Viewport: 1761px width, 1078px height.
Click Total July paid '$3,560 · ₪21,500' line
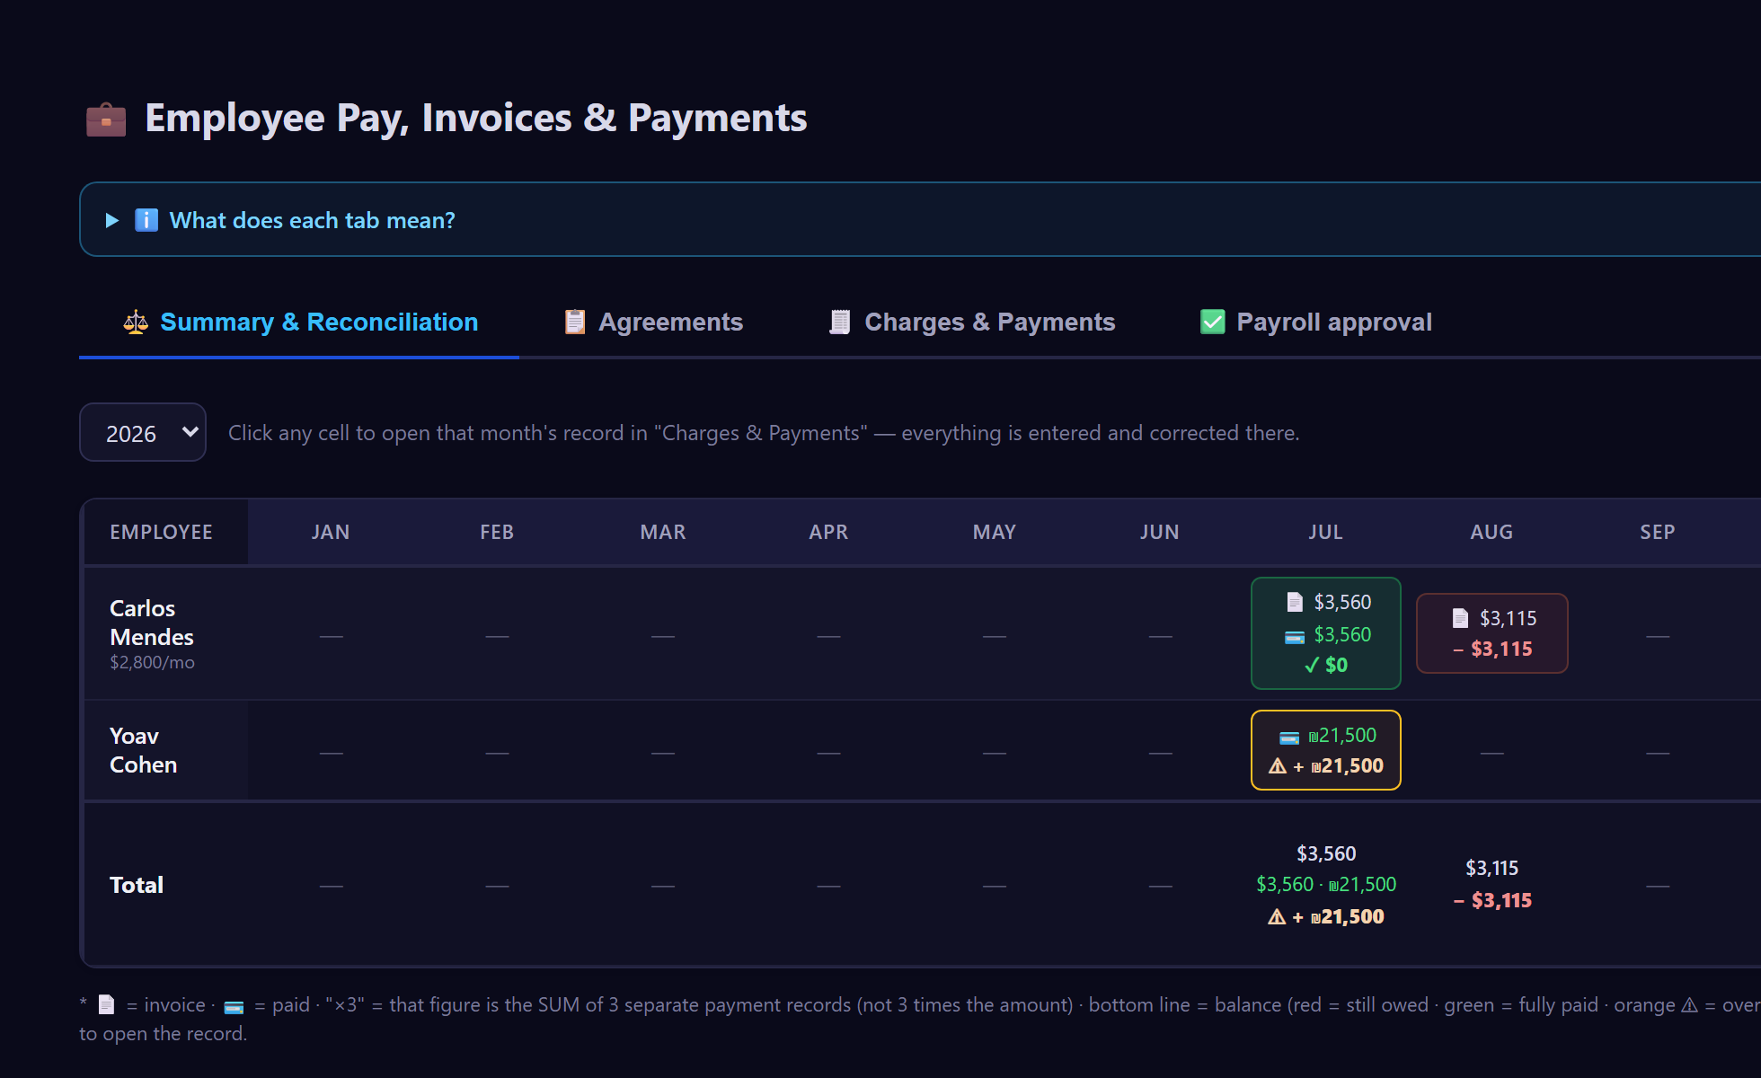coord(1326,884)
